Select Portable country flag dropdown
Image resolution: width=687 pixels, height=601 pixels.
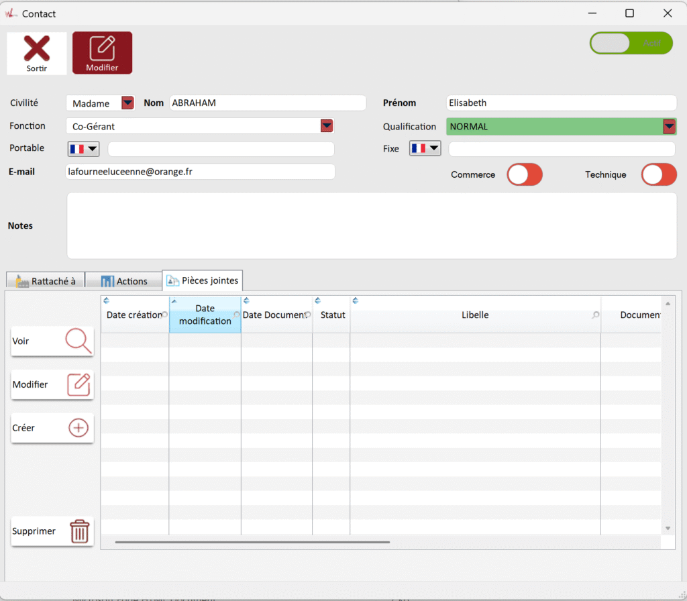coord(83,149)
